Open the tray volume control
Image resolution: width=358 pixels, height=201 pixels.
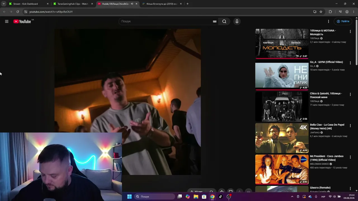click(335, 197)
